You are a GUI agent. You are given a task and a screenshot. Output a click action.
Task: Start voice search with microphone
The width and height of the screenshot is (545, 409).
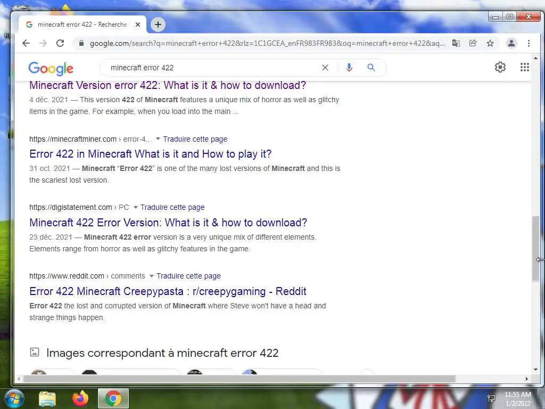point(349,68)
